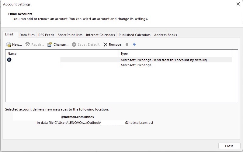The height and width of the screenshot is (152, 243).
Task: Open the RSS Feeds tab
Action: coord(46,35)
